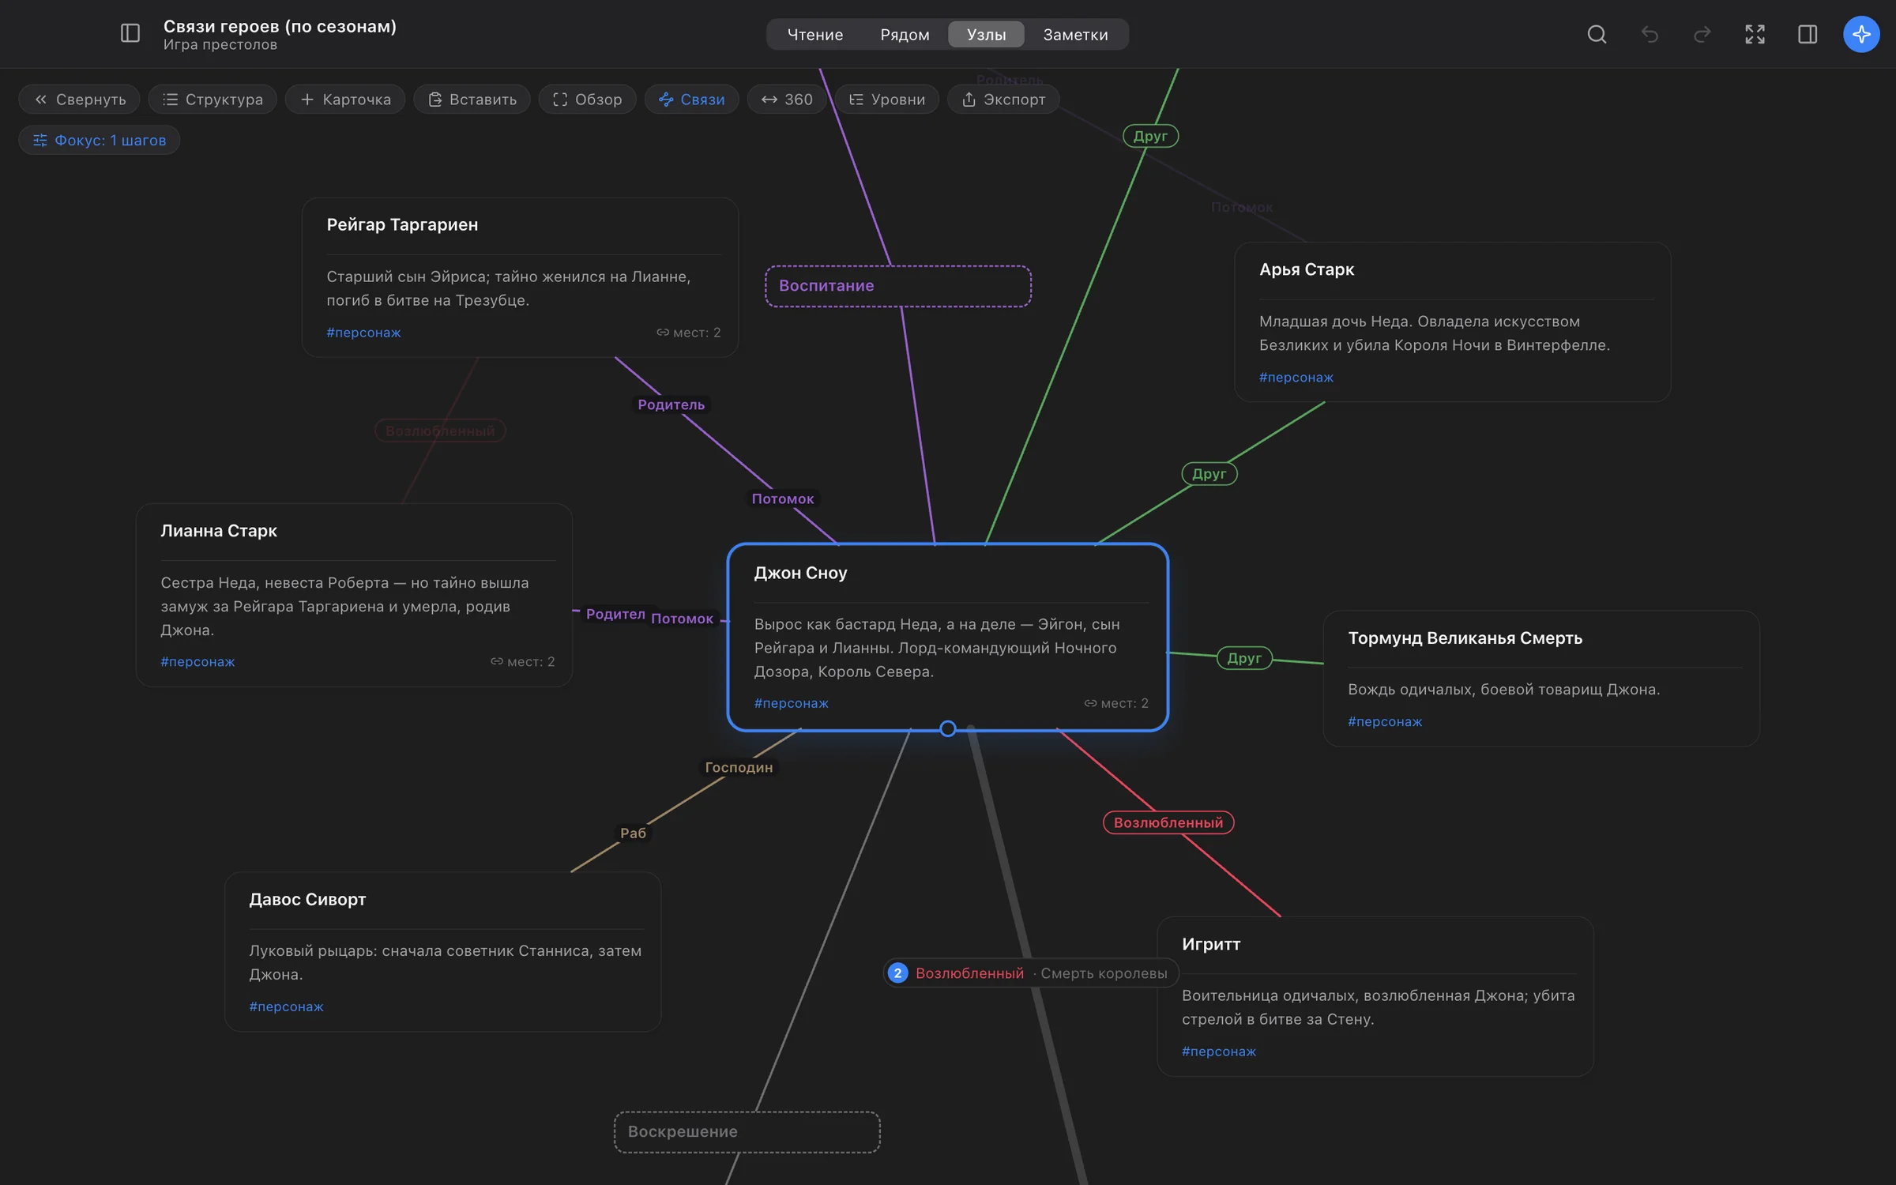This screenshot has height=1185, width=1896.
Task: Open the Заметки tab
Action: (1075, 35)
